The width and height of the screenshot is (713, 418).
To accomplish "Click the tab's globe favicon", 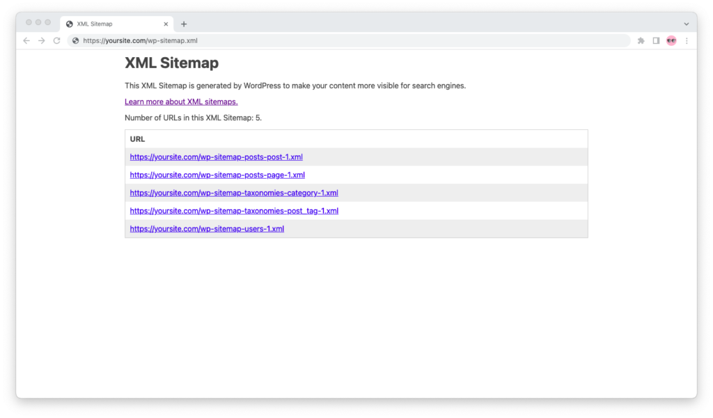I will [x=70, y=24].
